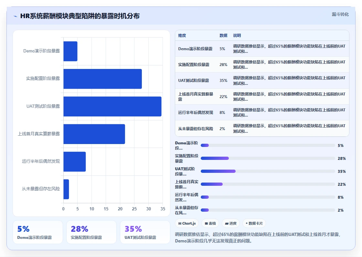Click the Demo演示阶段暴露 table row label
This screenshot has height=257, width=362.
tap(195, 49)
